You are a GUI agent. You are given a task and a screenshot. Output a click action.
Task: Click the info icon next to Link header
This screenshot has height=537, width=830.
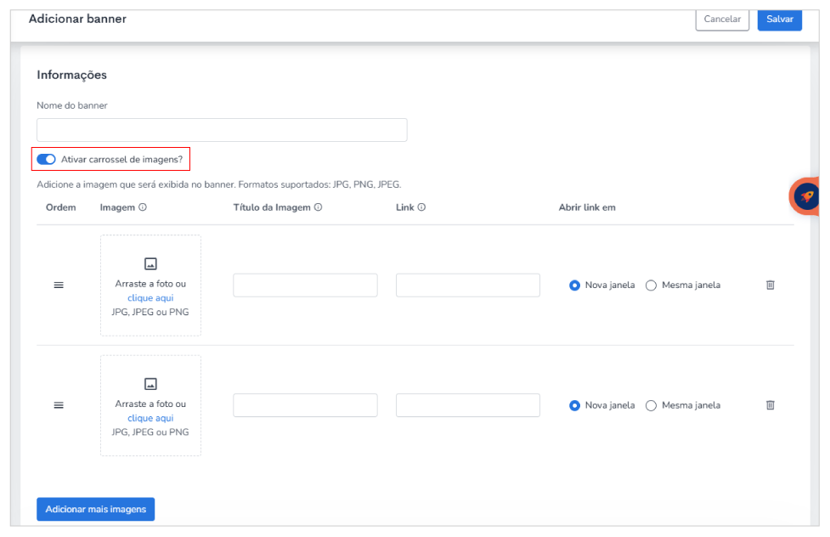tap(421, 207)
